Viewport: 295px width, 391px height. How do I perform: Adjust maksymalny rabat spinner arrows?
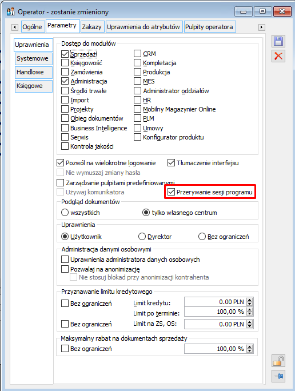[250, 349]
